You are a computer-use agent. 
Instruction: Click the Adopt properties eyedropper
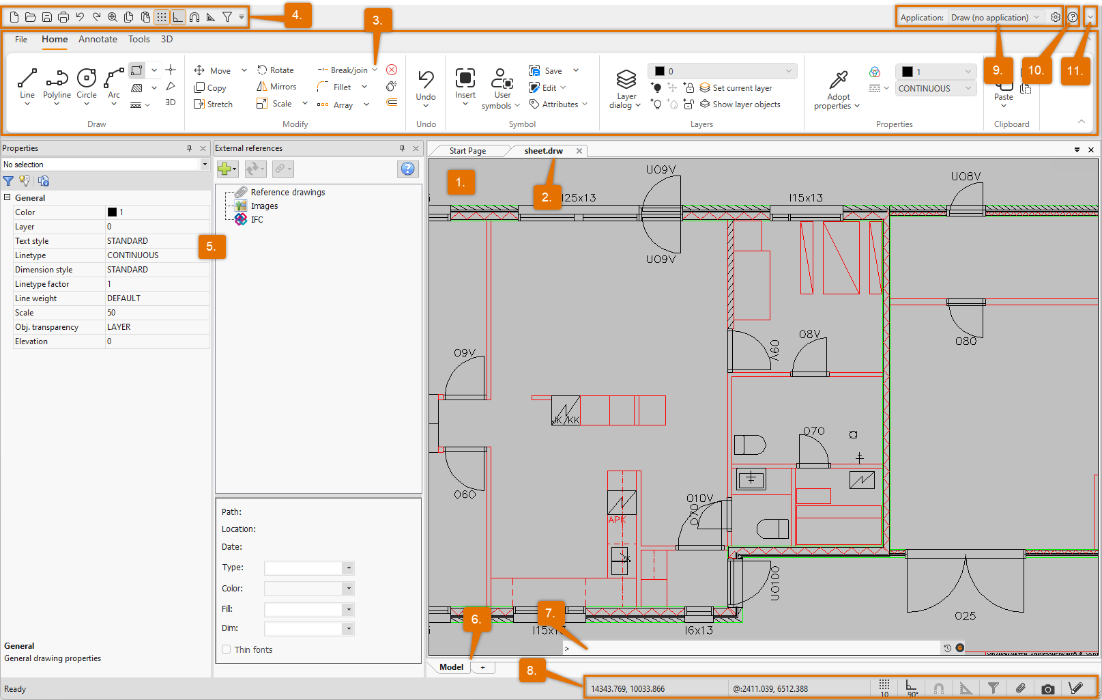[x=838, y=81]
